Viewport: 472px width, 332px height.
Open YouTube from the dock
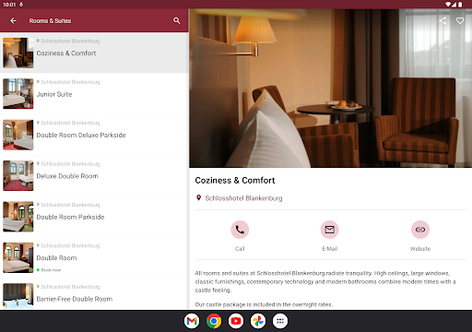[x=236, y=321]
